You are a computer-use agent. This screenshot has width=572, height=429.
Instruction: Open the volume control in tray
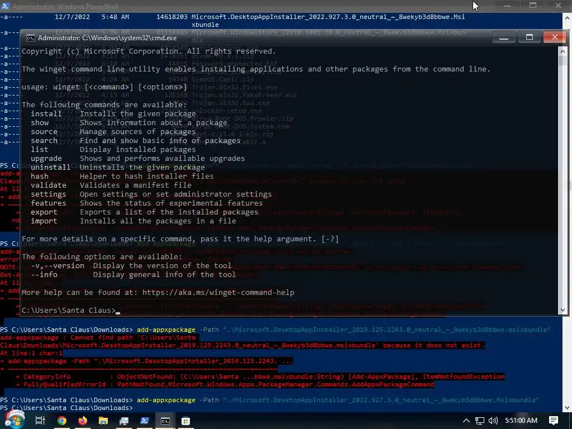(x=493, y=421)
